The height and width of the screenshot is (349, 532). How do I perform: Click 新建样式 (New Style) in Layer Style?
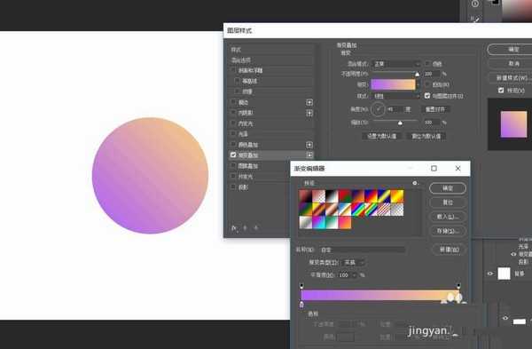click(512, 78)
